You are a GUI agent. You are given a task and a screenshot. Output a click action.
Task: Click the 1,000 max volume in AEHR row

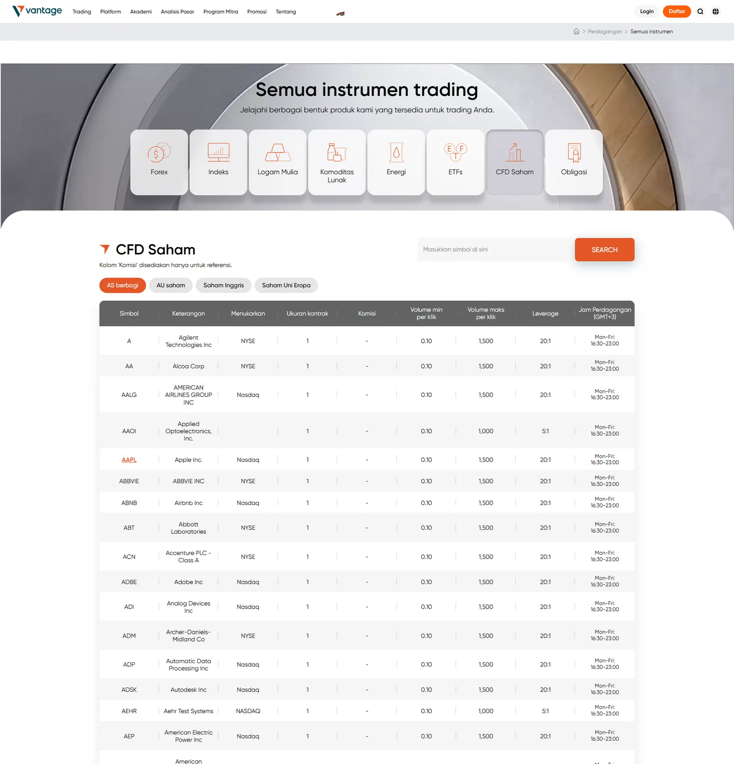tap(486, 711)
